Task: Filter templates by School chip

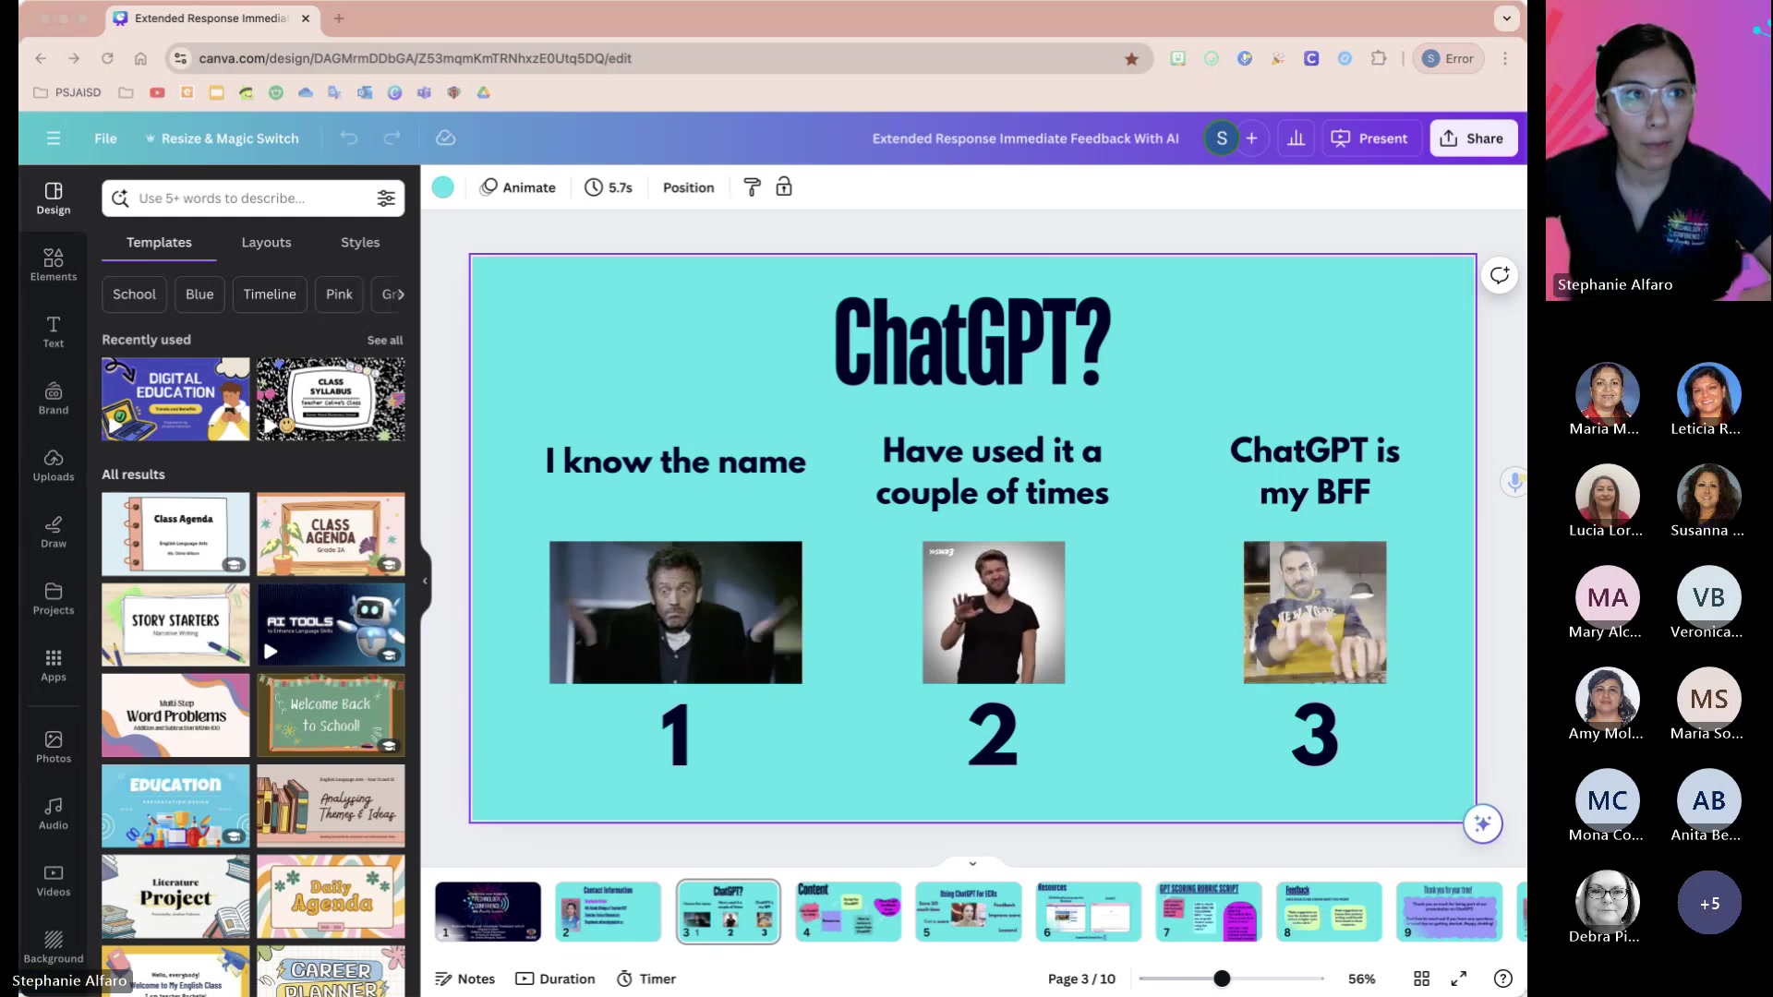Action: (x=134, y=294)
